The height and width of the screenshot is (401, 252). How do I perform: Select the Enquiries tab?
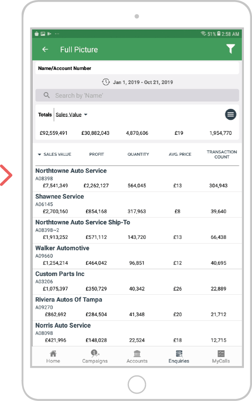pos(179,357)
